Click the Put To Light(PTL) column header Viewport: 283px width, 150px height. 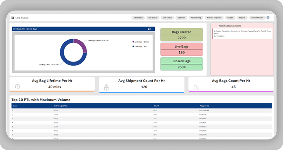click(x=61, y=106)
